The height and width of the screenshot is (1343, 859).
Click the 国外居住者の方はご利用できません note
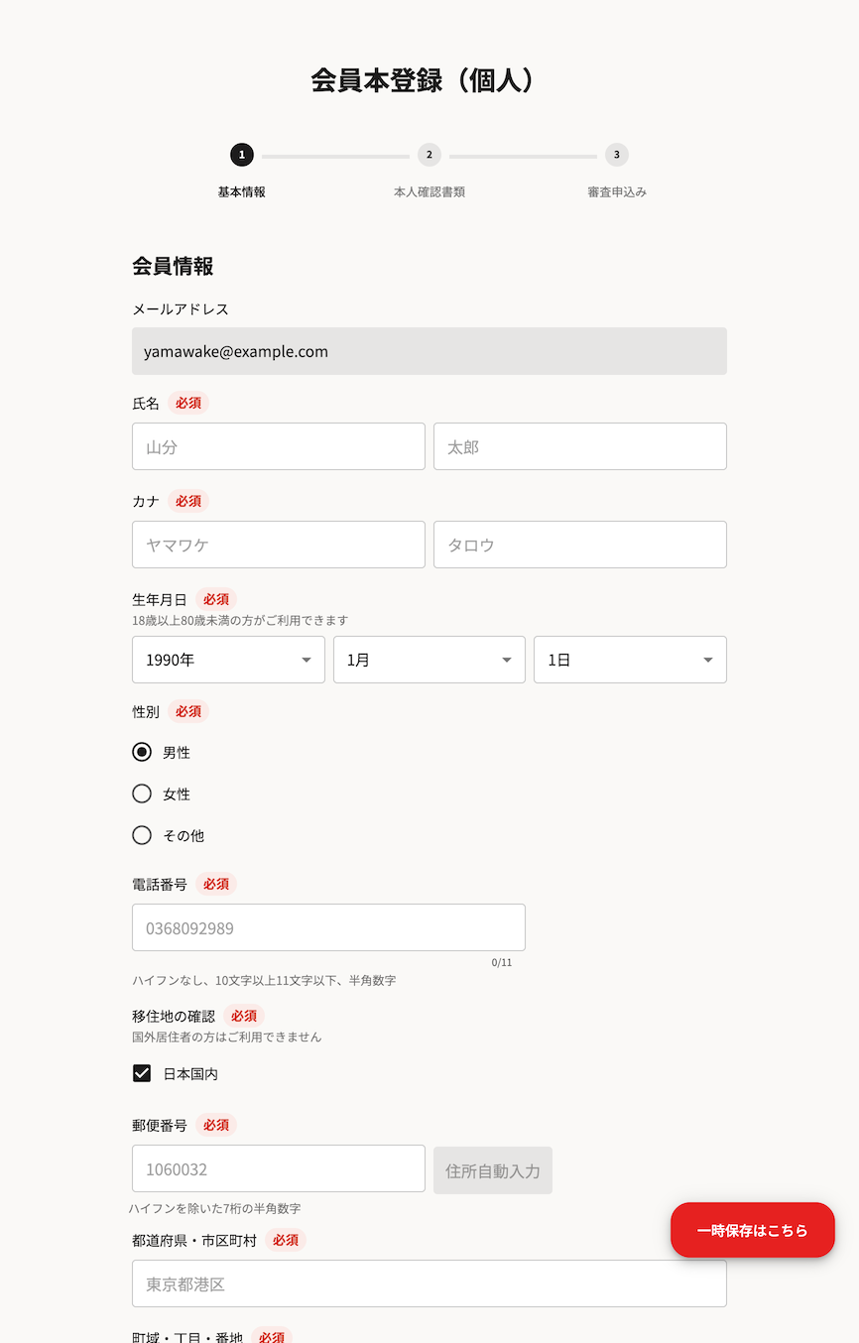point(227,1037)
